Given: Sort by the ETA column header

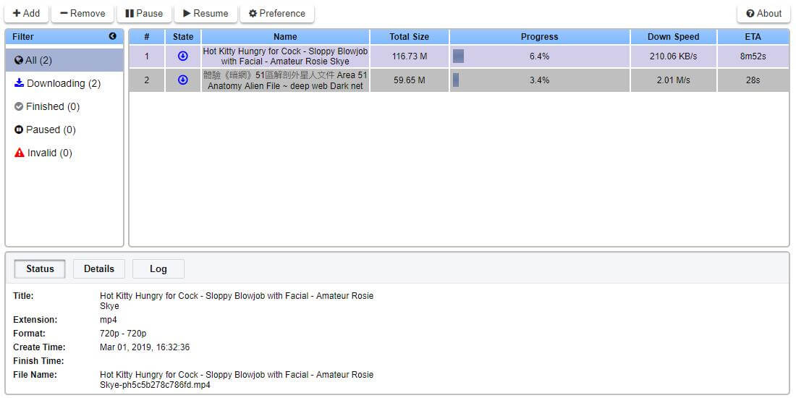Looking at the screenshot, I should click(753, 37).
